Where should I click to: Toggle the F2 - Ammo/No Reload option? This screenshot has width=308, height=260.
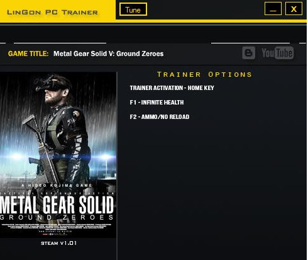(x=160, y=117)
